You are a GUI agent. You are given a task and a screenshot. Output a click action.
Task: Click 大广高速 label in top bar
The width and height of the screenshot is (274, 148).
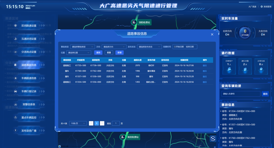252,6
